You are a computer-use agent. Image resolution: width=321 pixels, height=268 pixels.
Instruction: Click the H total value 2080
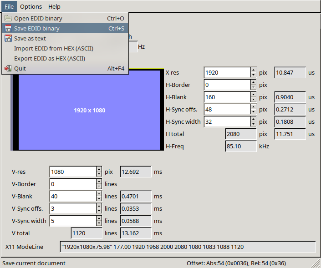(241, 134)
